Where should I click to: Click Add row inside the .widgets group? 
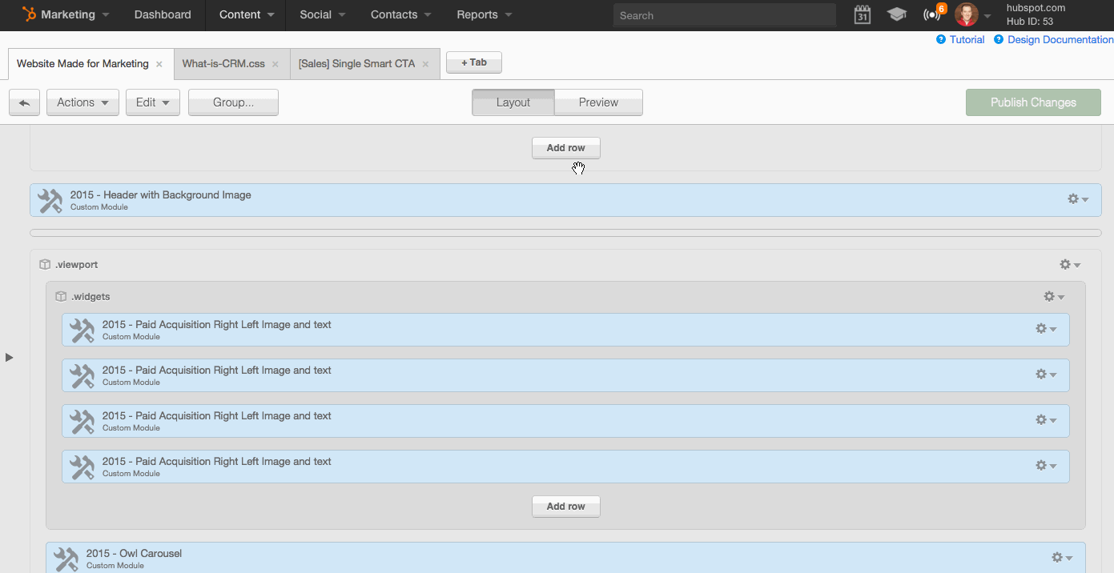coord(565,506)
